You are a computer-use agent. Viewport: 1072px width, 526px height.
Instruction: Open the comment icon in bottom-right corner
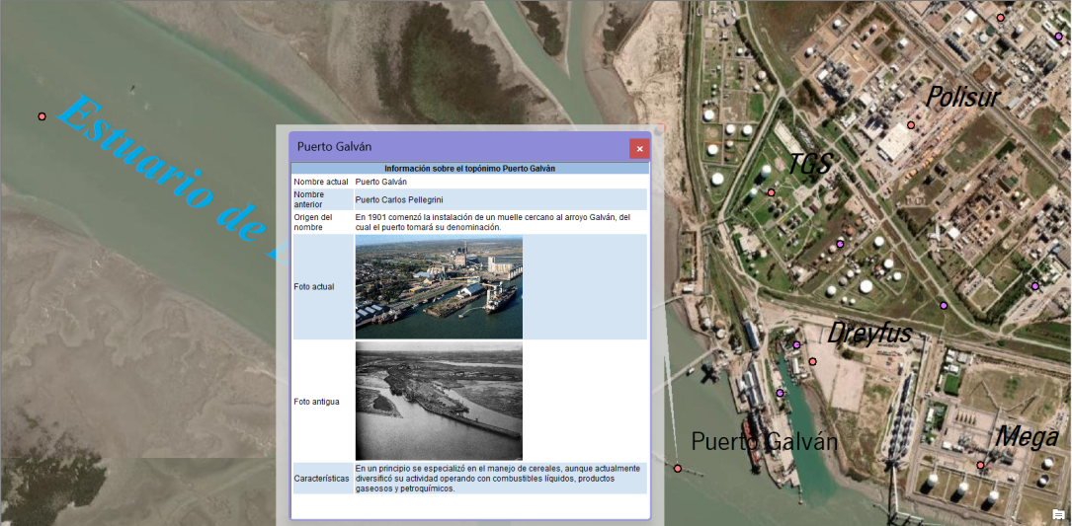[1058, 515]
